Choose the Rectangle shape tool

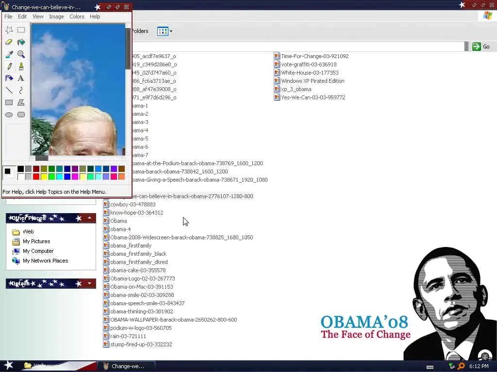[9, 103]
